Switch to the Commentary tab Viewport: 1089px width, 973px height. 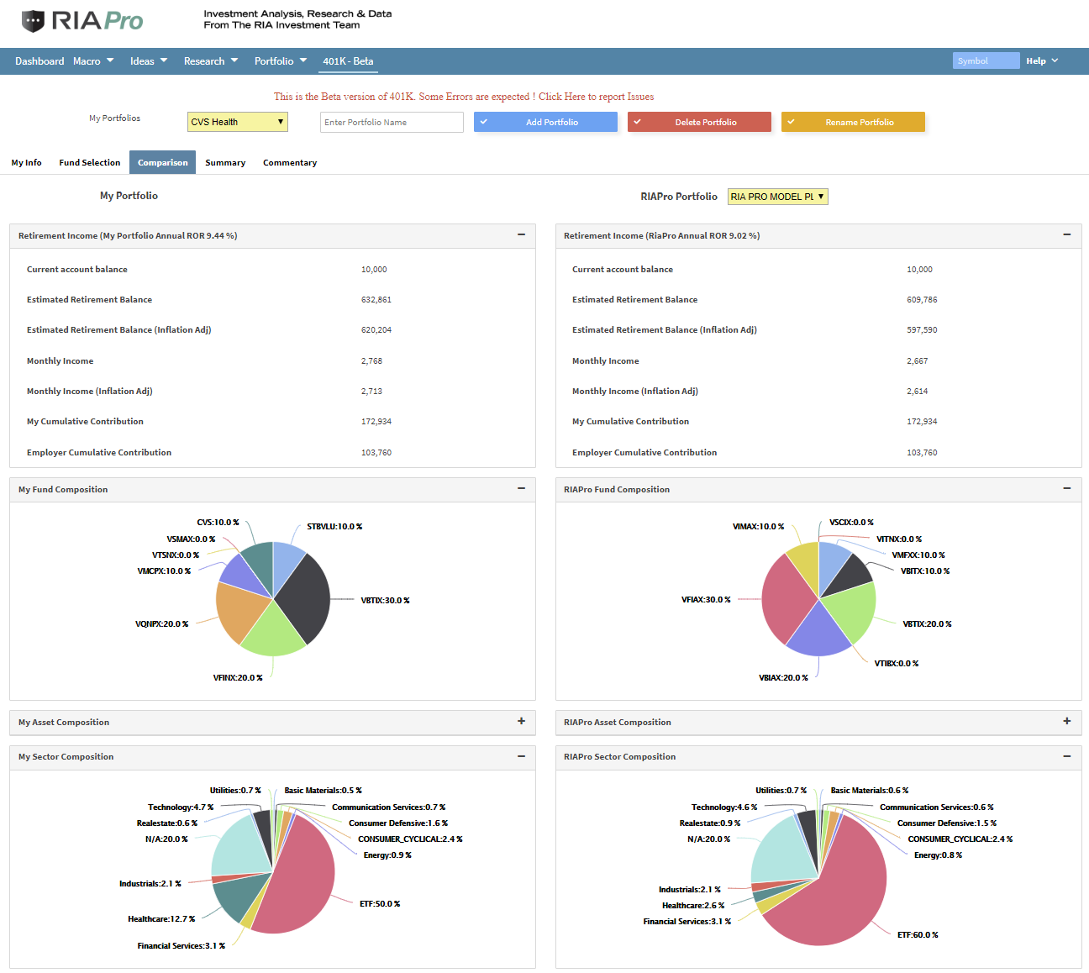point(290,162)
